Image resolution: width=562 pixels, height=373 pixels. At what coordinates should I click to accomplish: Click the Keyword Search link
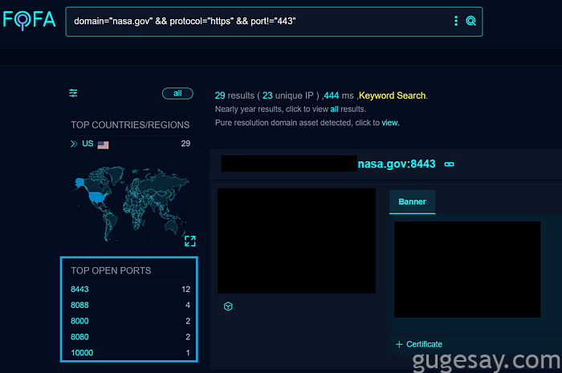point(392,95)
